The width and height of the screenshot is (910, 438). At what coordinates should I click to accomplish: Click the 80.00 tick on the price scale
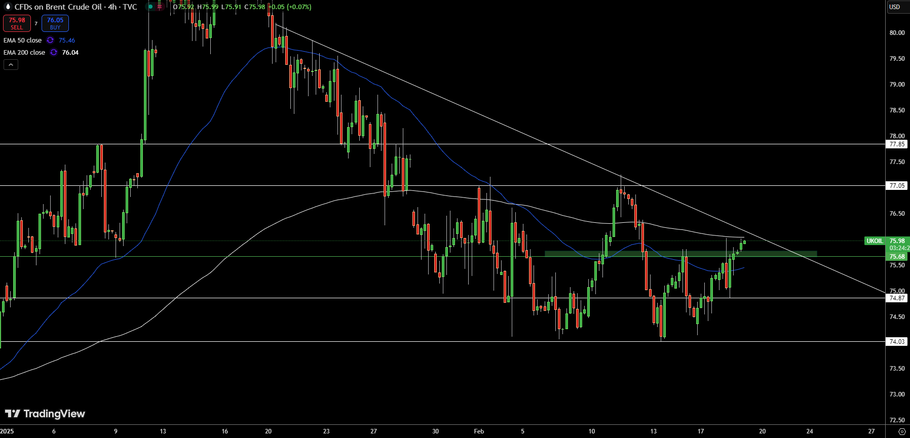tap(897, 33)
